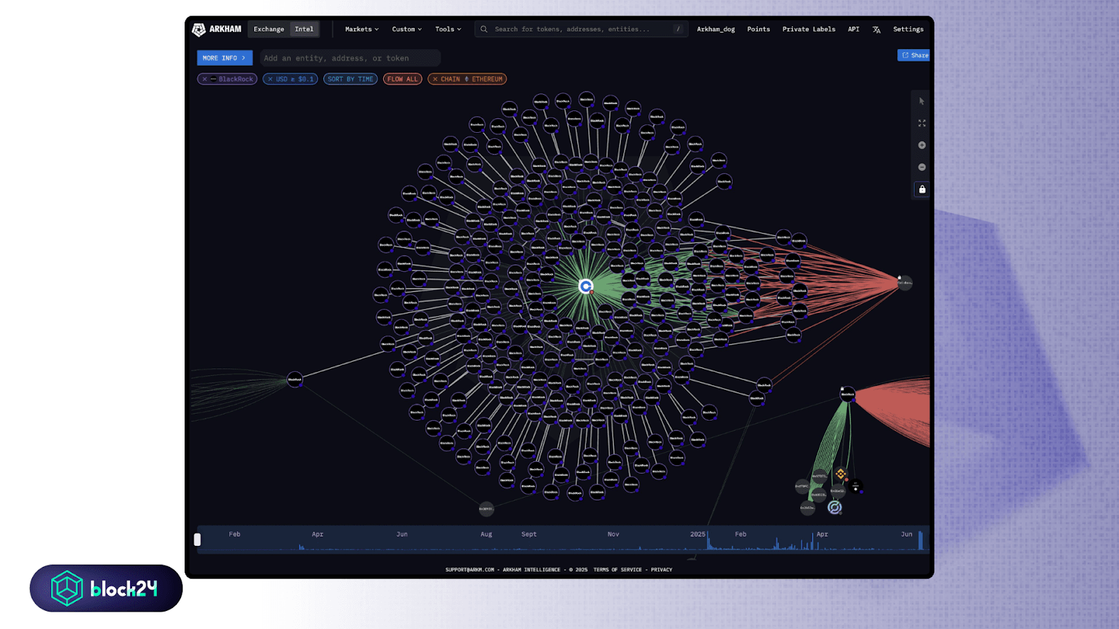Zoom in with the plus icon
This screenshot has height=629, width=1119.
click(x=922, y=145)
